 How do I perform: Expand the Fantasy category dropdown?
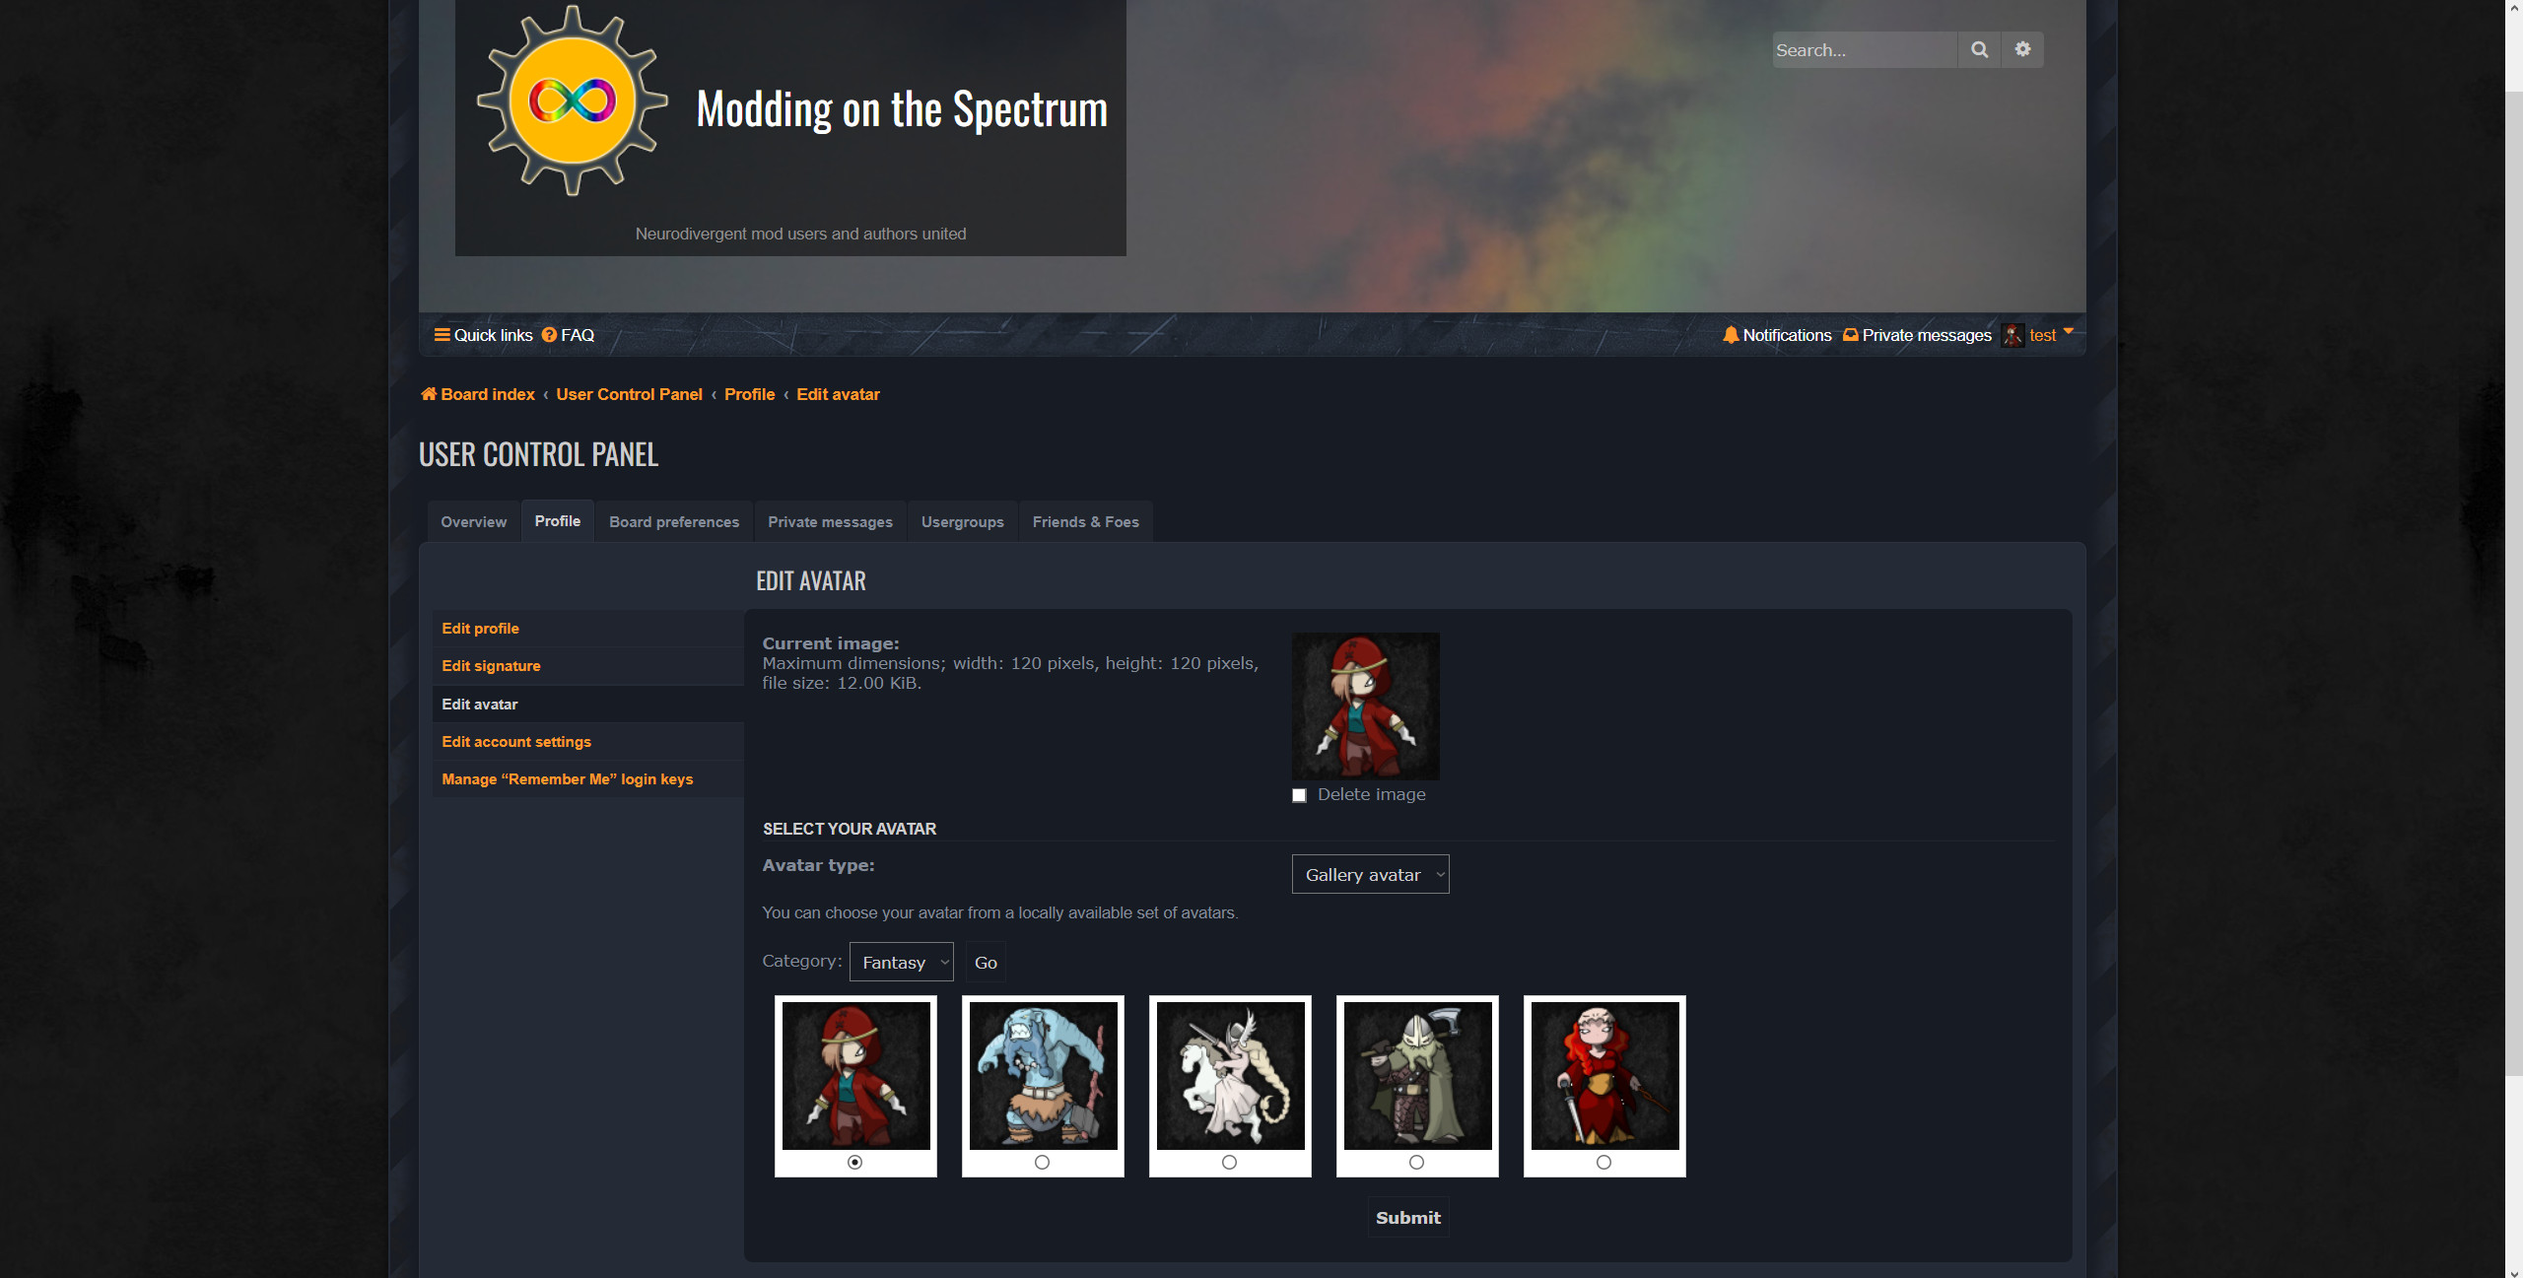901,962
